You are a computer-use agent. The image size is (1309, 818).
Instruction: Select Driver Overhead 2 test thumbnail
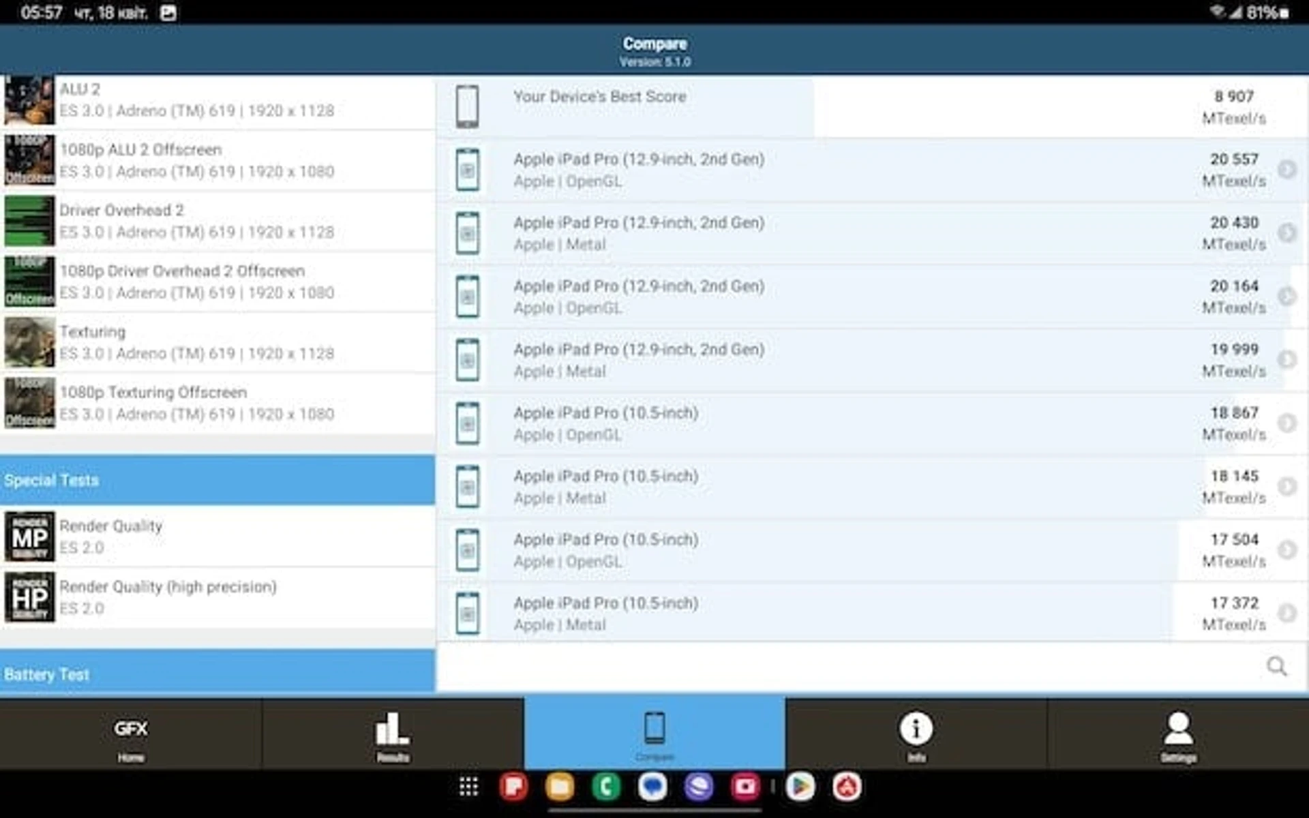point(29,221)
